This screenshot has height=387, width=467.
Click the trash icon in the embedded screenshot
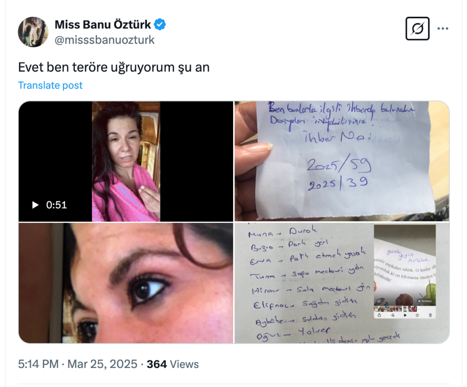coord(431,315)
